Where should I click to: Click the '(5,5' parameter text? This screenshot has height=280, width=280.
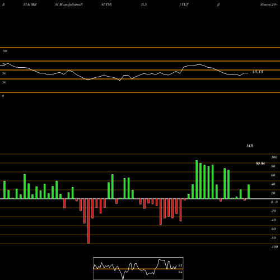[x=144, y=4]
